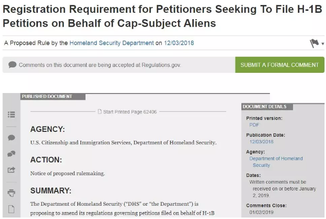
Task: Open the Homeland Security Department link
Action: [112, 43]
